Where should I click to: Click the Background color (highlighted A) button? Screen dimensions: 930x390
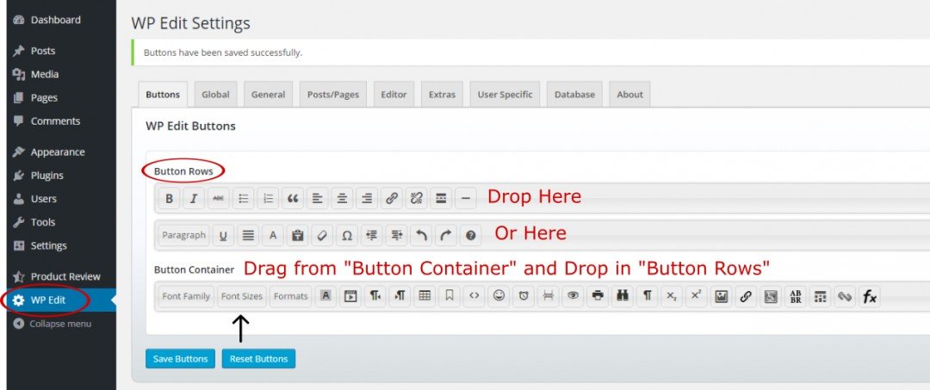[325, 296]
